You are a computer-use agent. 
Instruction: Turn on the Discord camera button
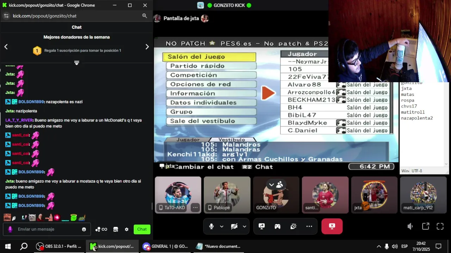click(x=234, y=226)
